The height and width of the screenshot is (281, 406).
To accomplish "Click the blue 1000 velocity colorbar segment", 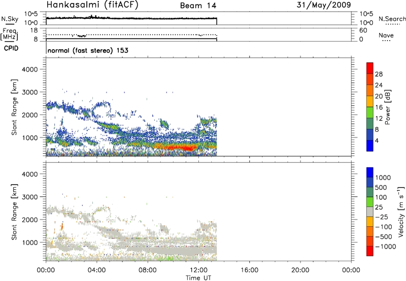I will tap(370, 172).
